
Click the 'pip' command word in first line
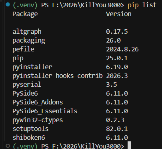(133, 5)
